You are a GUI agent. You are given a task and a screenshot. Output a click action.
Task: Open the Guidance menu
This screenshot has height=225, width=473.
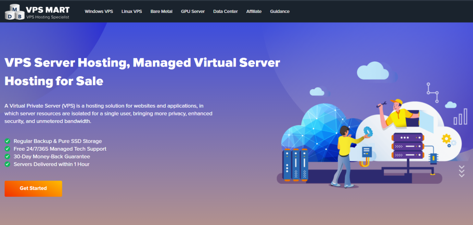click(279, 12)
